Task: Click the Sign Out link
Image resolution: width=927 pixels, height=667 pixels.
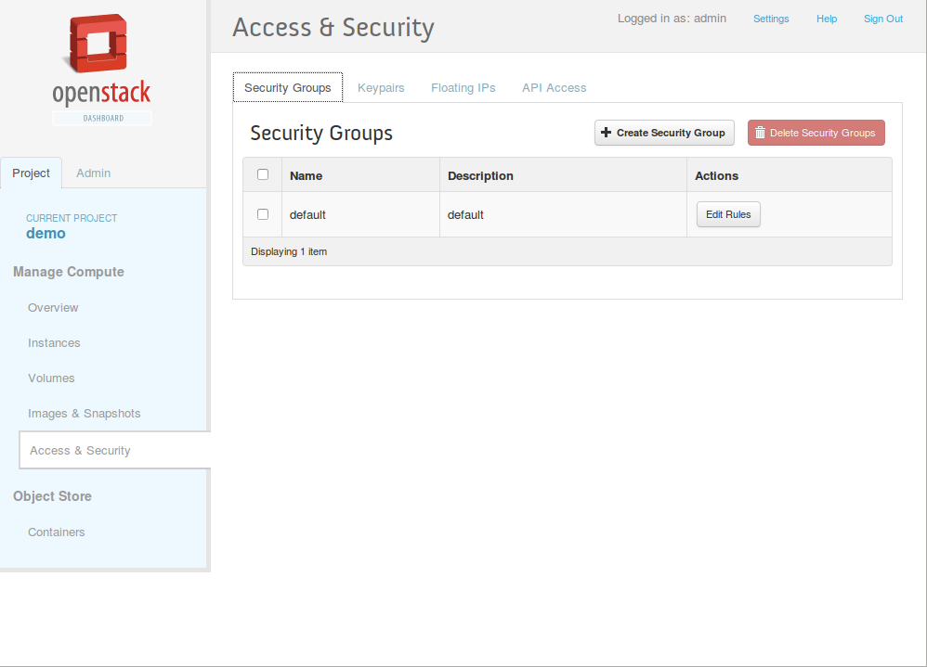Action: pos(883,19)
